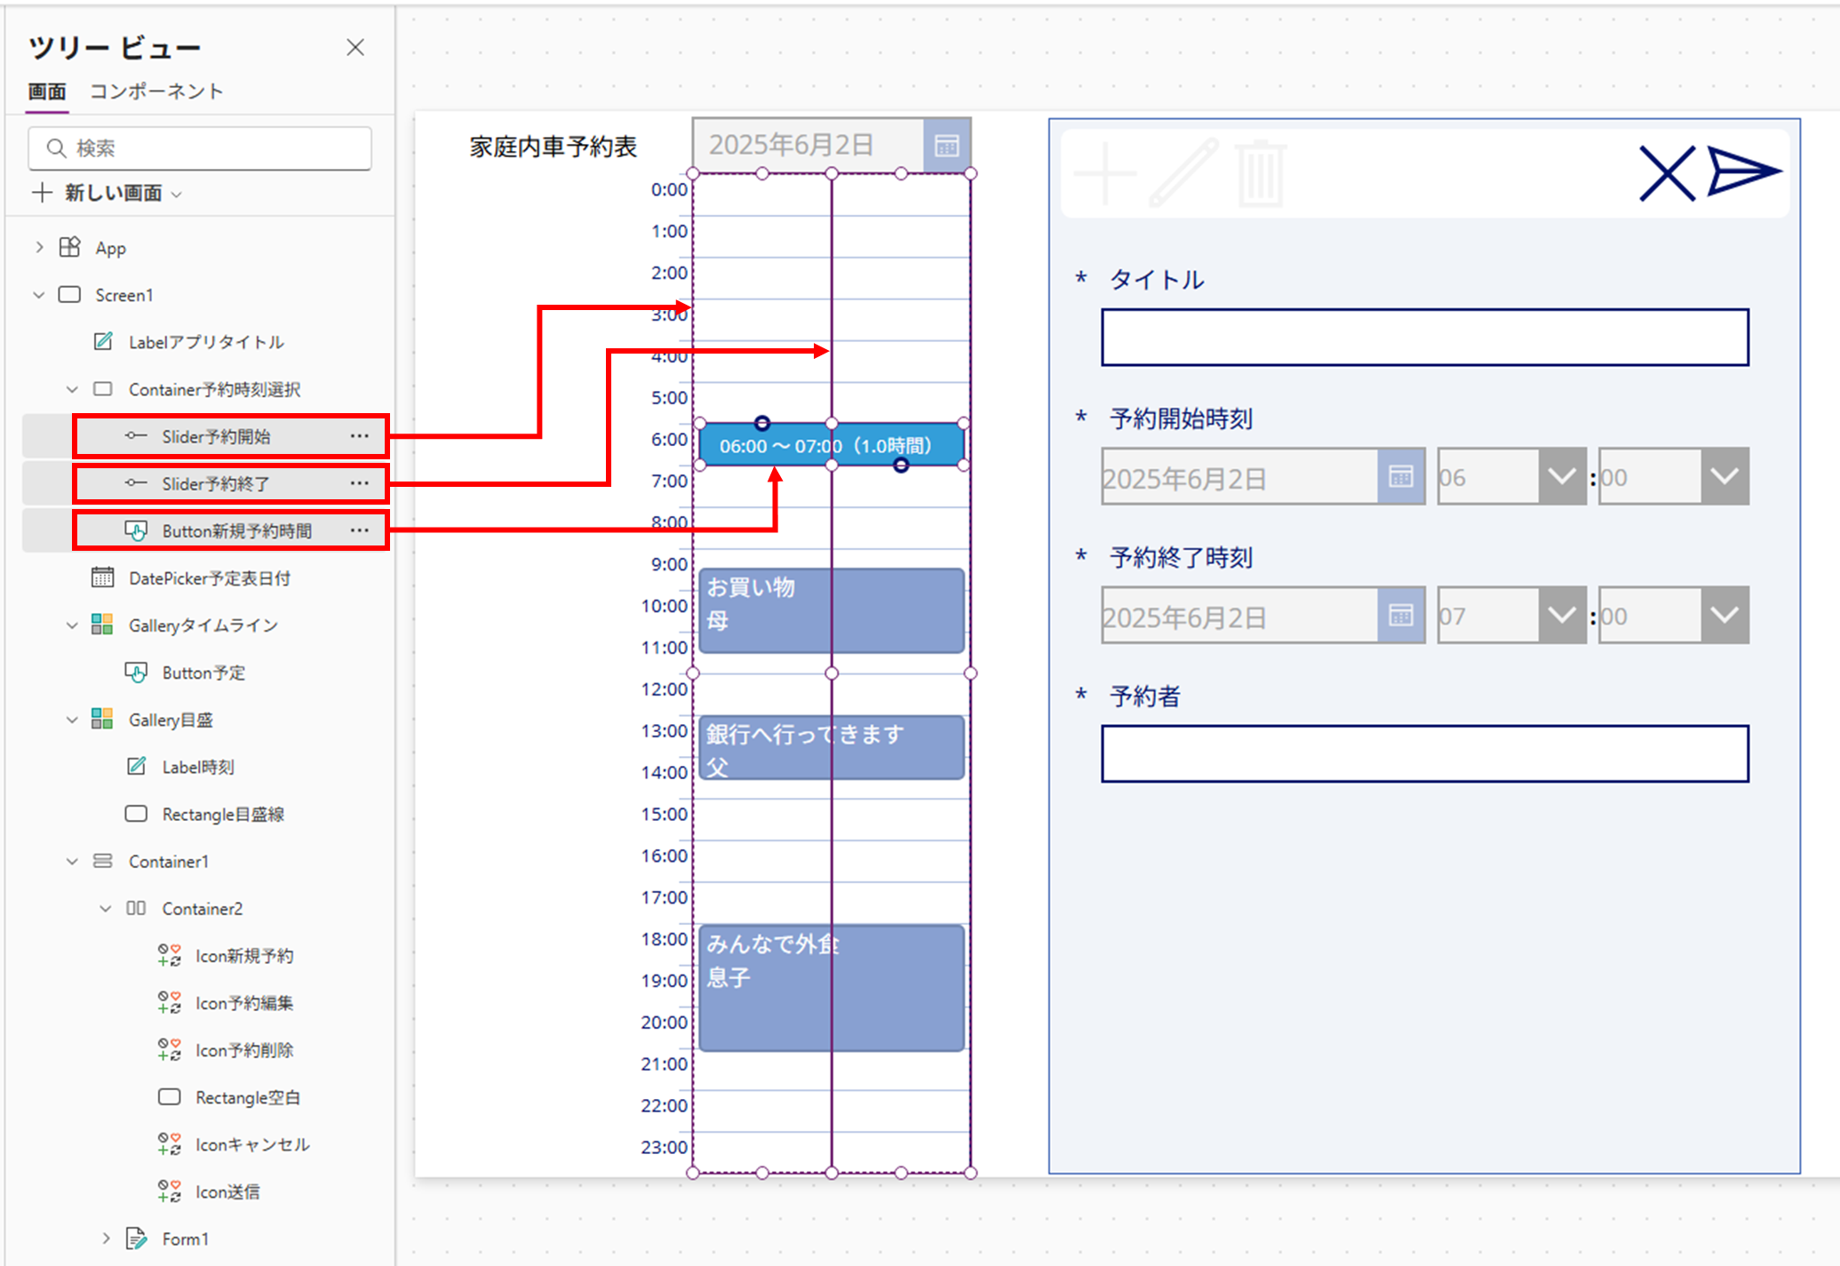
Task: Open calendar icon in 予約終了時刻 date field
Action: pyautogui.click(x=1401, y=615)
